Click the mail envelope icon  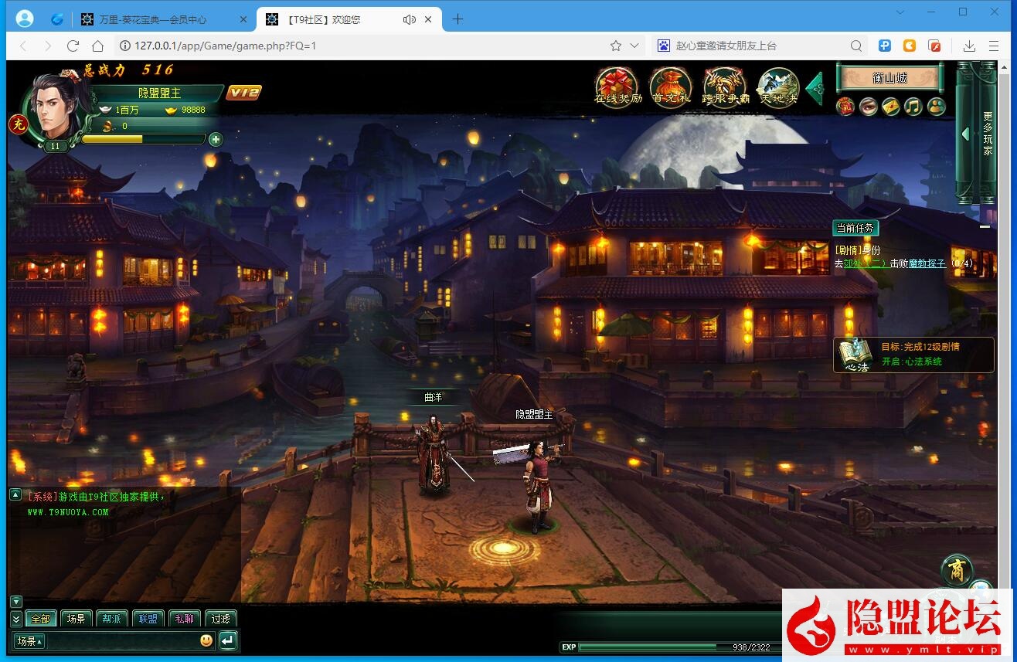point(891,107)
